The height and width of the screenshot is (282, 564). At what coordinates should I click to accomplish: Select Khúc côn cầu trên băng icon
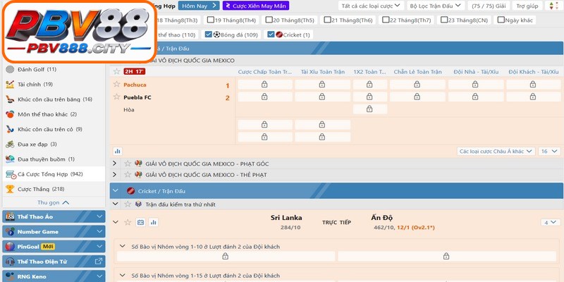(10, 99)
